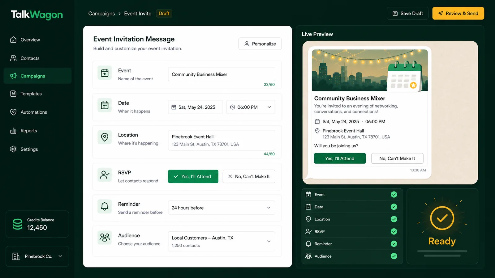Click the Credits Balance coins icon

(x=18, y=224)
